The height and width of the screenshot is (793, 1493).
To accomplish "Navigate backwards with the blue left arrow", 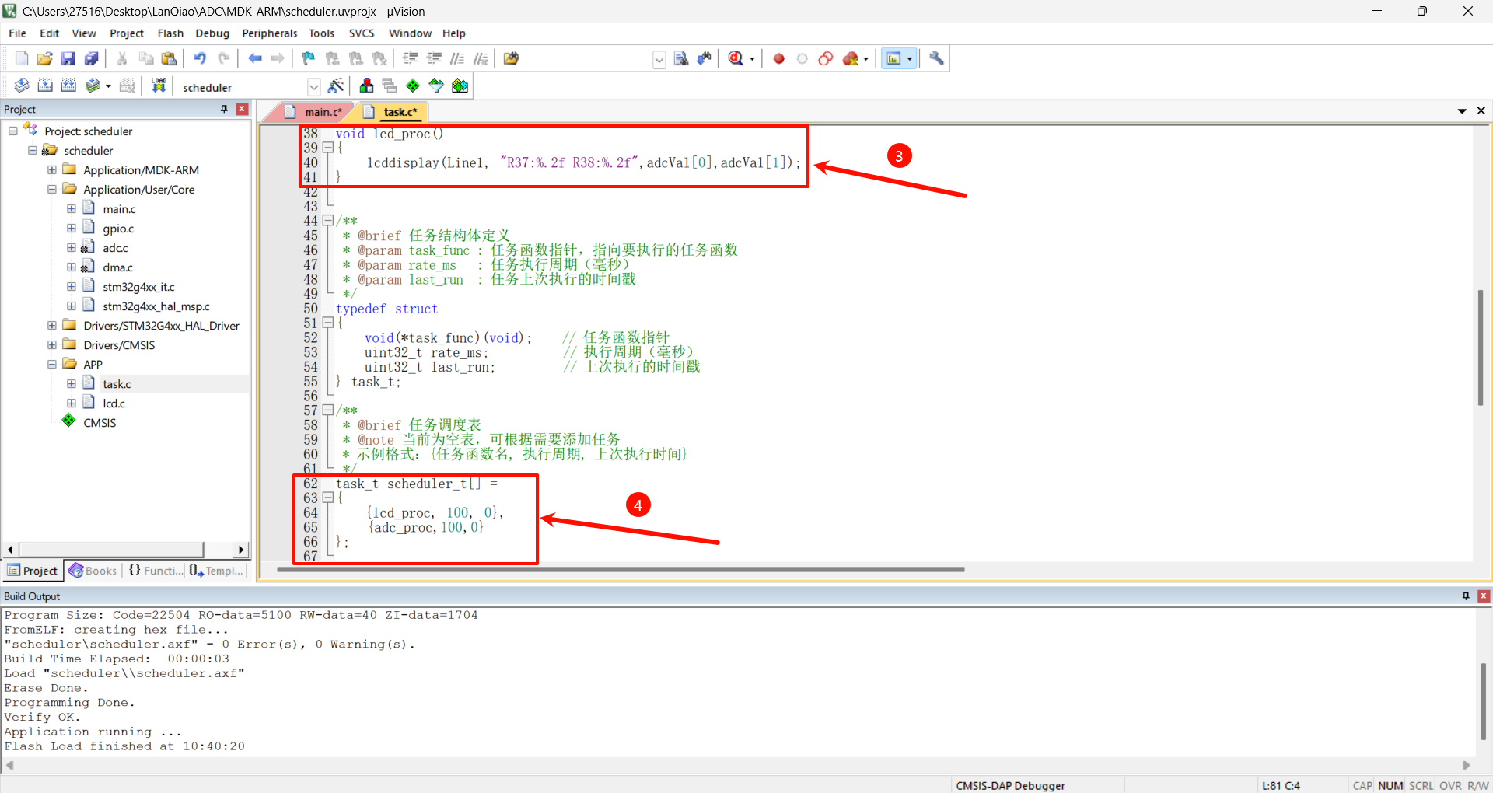I will 254,58.
